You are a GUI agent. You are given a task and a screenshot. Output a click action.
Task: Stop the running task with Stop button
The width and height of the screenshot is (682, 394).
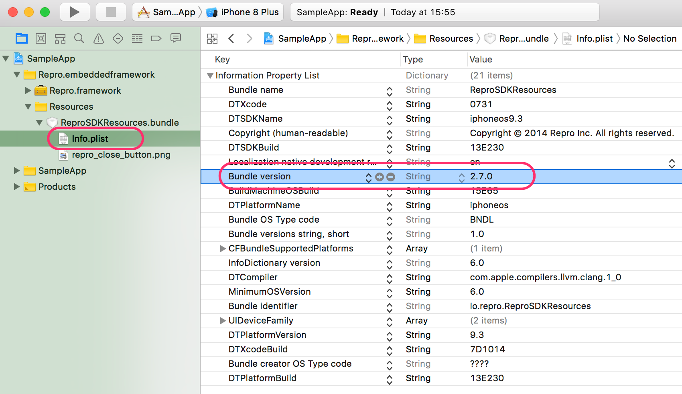[111, 12]
